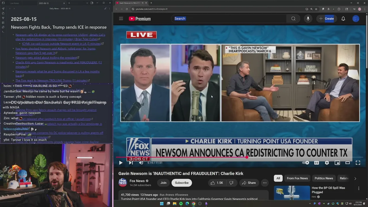The width and height of the screenshot is (368, 207).
Task: Like the video with 1.5K likes
Action: [x=216, y=183]
